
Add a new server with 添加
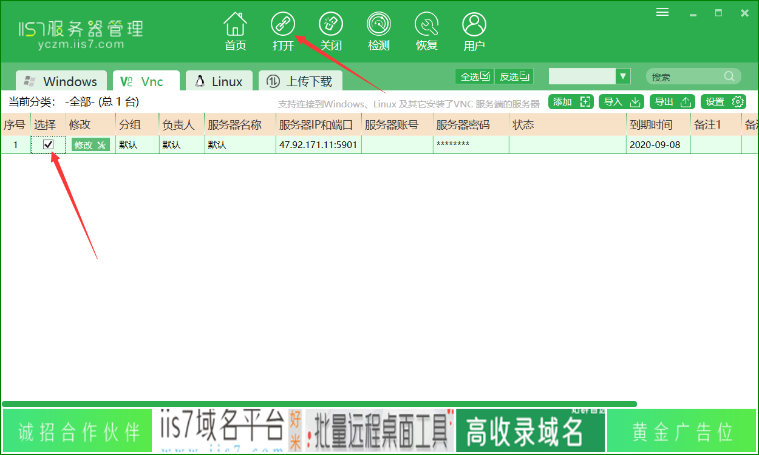pyautogui.click(x=571, y=102)
